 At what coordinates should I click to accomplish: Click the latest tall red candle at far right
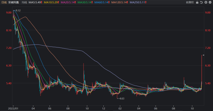(202, 70)
